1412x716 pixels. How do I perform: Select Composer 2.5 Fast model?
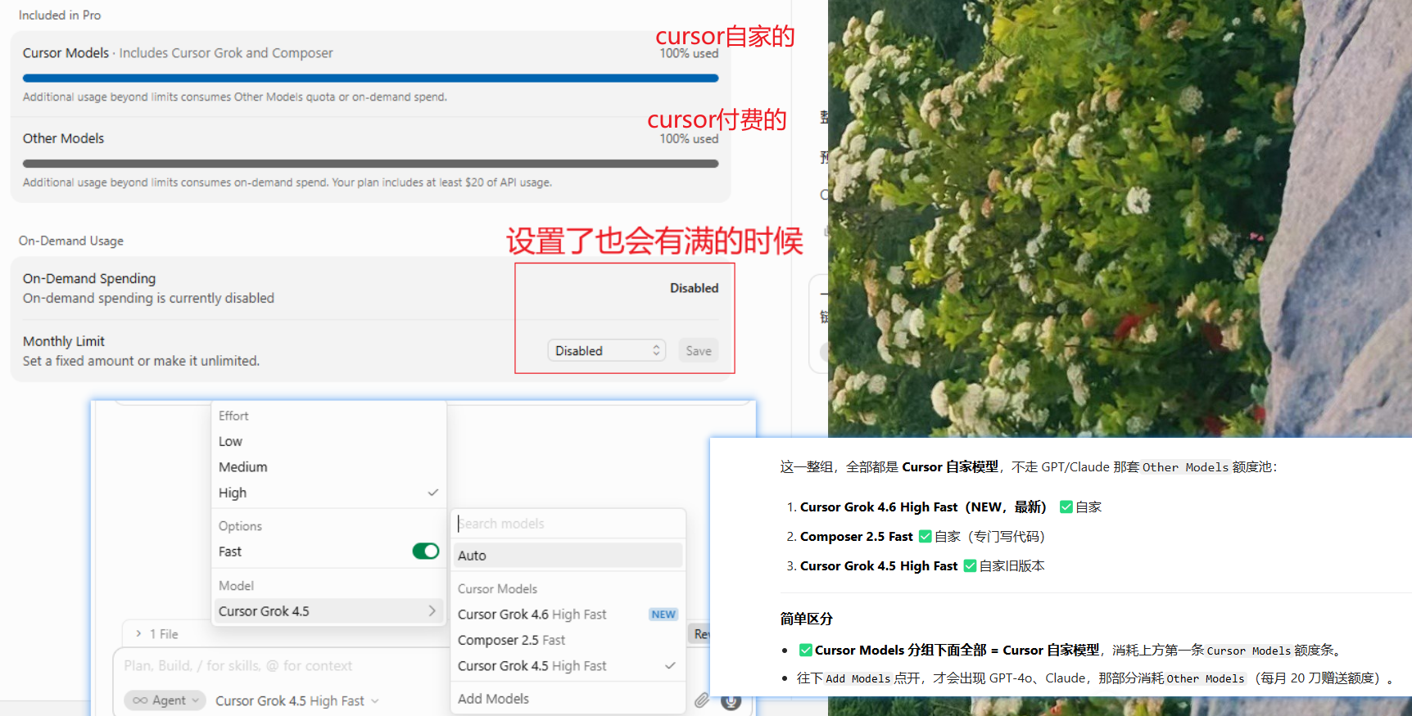[568, 641]
